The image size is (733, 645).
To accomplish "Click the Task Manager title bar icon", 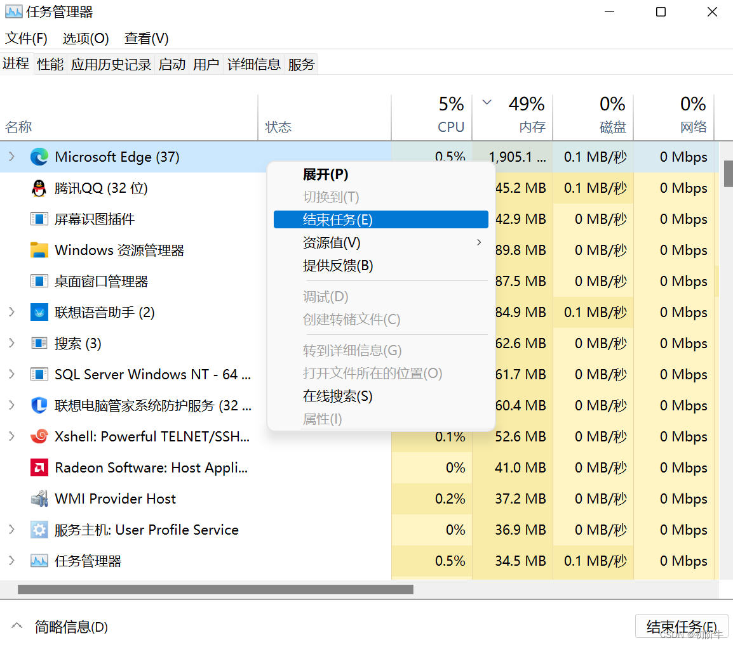I will 13,11.
